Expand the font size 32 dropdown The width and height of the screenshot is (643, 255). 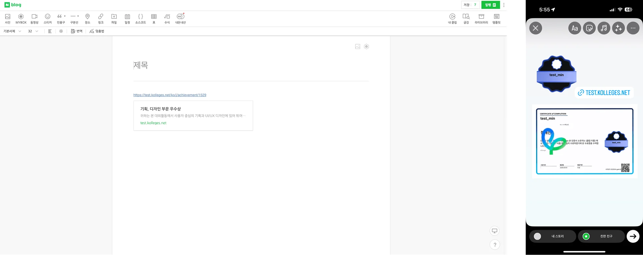coord(33,31)
